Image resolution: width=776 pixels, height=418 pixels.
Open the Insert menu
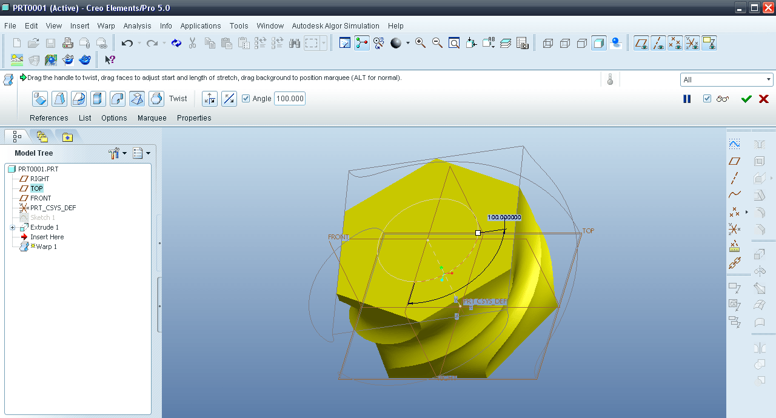pyautogui.click(x=79, y=25)
